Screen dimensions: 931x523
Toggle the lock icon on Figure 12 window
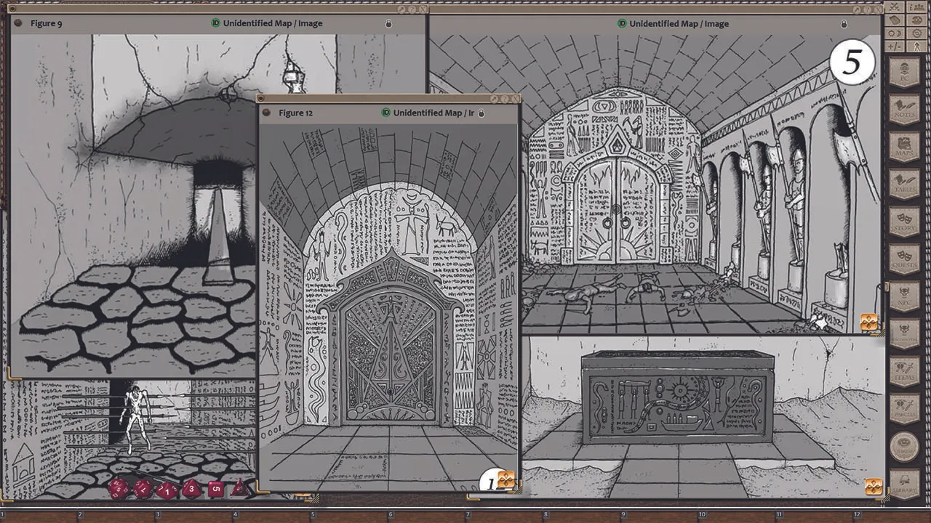481,113
